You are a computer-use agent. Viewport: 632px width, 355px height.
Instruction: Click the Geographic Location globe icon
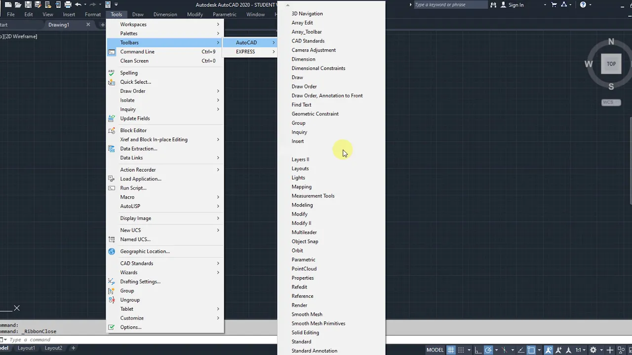(x=112, y=251)
